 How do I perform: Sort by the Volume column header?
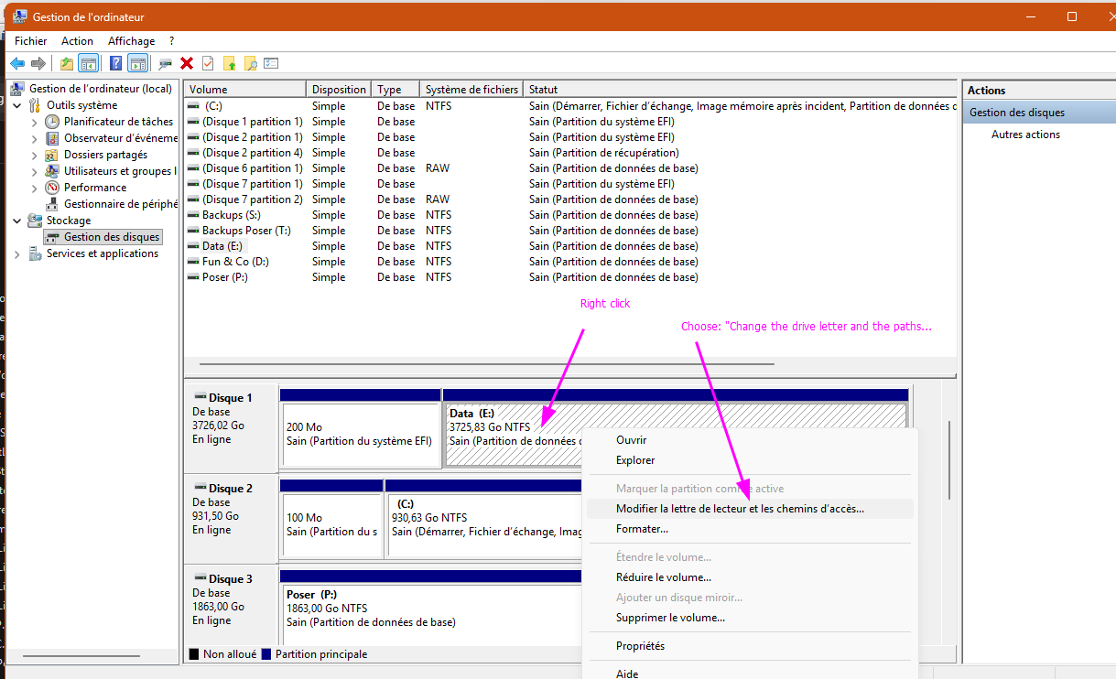click(x=244, y=90)
